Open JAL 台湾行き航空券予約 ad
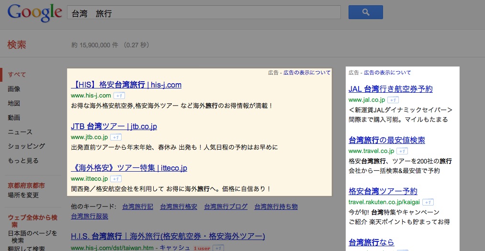The height and width of the screenshot is (251, 485). (391, 89)
